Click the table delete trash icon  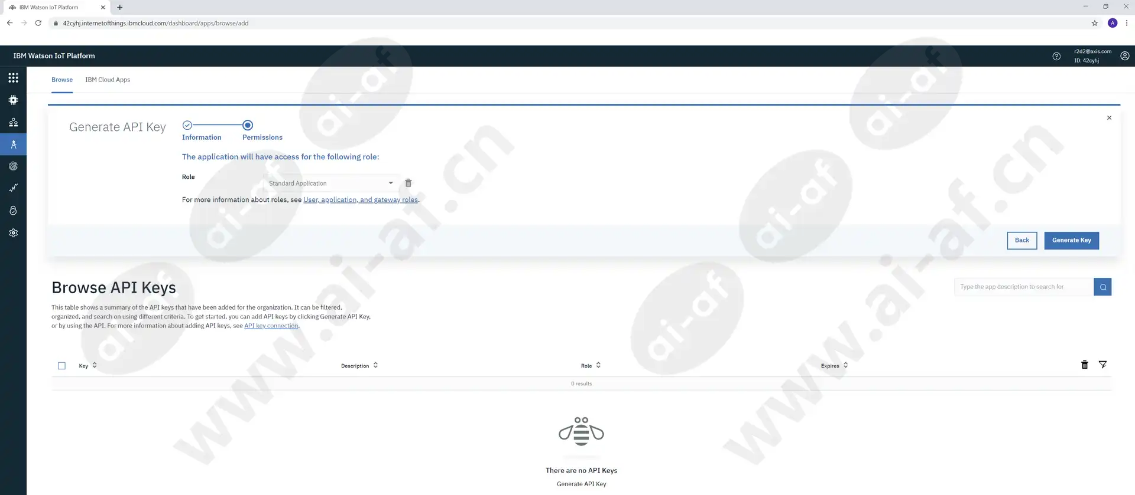pyautogui.click(x=1084, y=365)
